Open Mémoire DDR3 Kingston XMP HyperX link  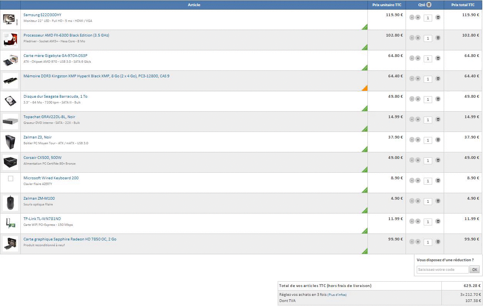pos(96,76)
